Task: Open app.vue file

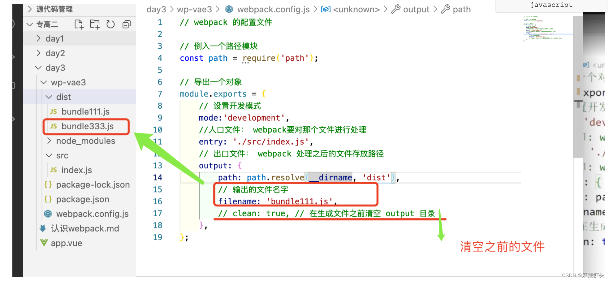Action: point(67,243)
